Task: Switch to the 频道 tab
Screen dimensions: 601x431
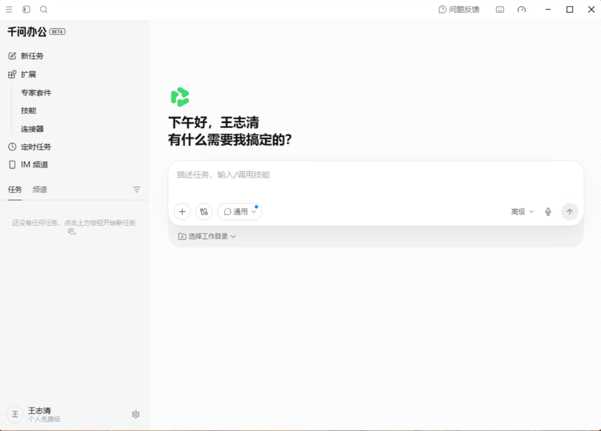Action: 40,190
